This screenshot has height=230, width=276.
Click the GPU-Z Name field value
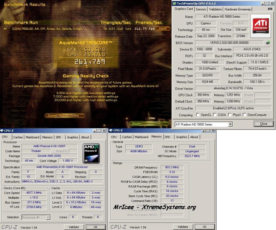point(222,17)
